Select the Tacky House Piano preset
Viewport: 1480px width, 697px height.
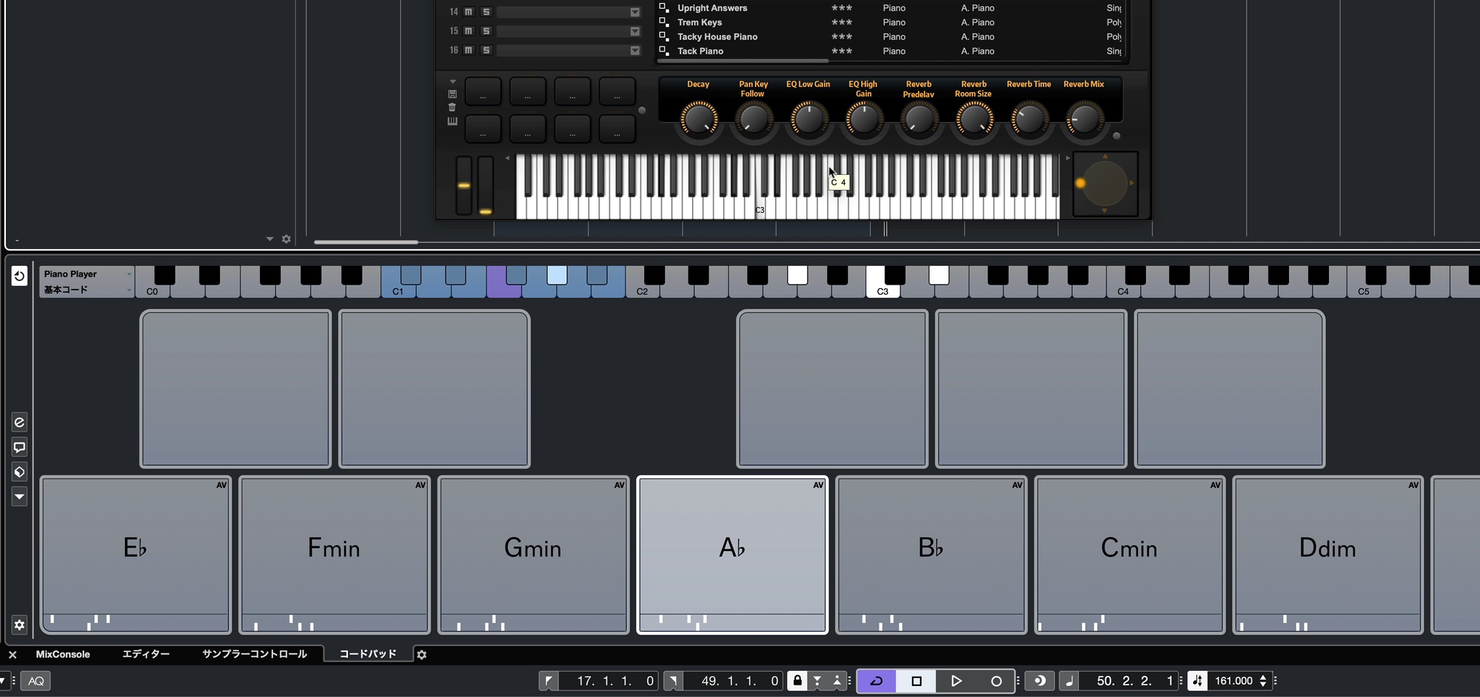pyautogui.click(x=717, y=36)
